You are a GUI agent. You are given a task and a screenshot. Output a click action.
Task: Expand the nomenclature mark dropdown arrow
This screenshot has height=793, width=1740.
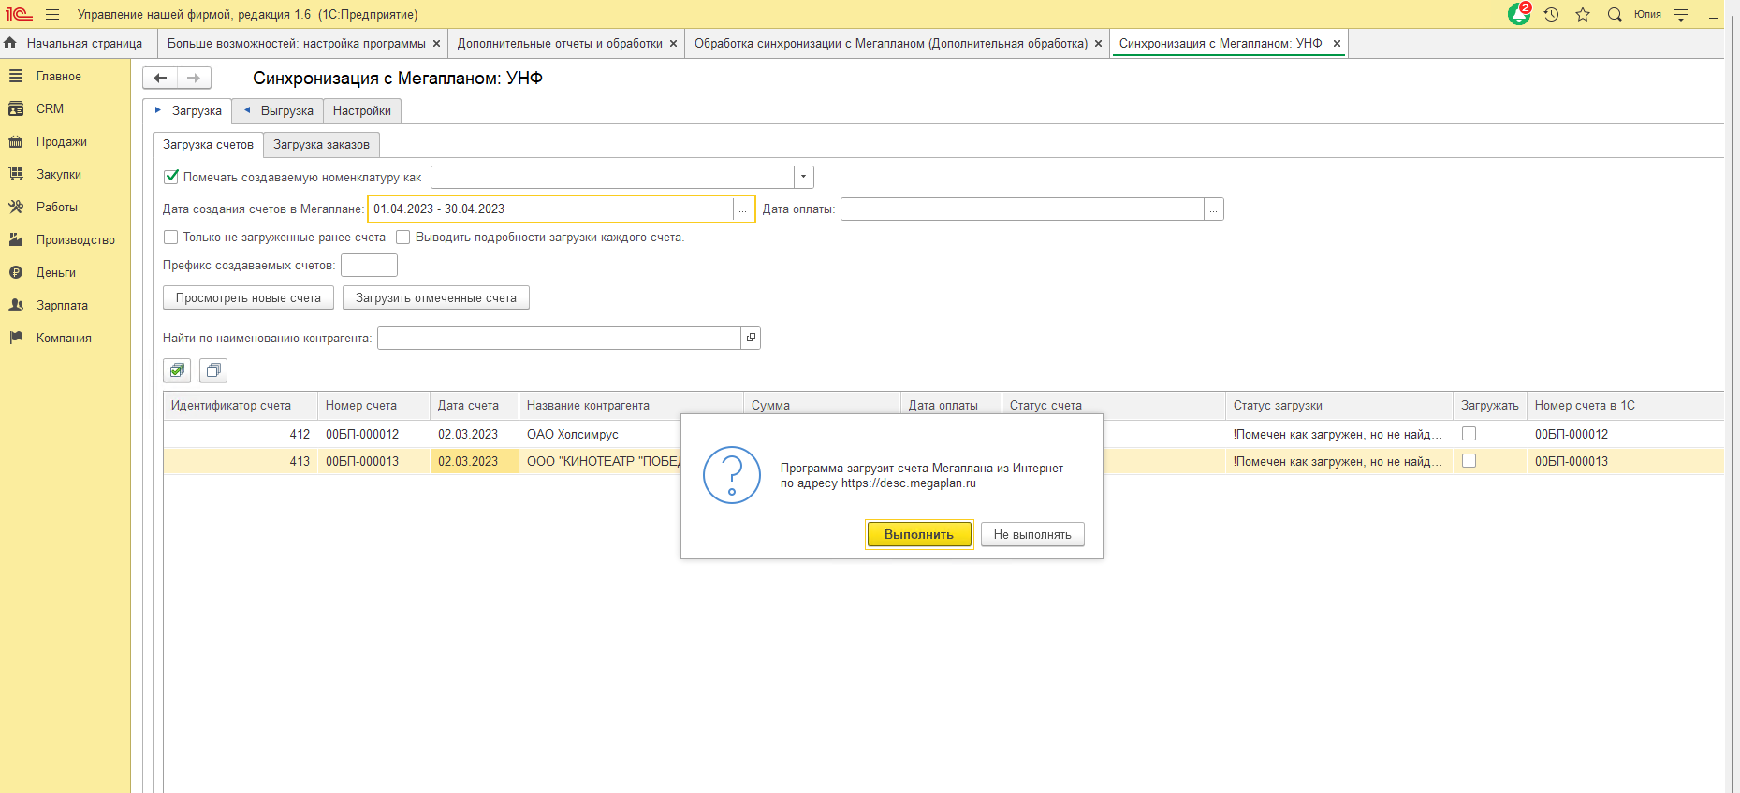coord(803,177)
